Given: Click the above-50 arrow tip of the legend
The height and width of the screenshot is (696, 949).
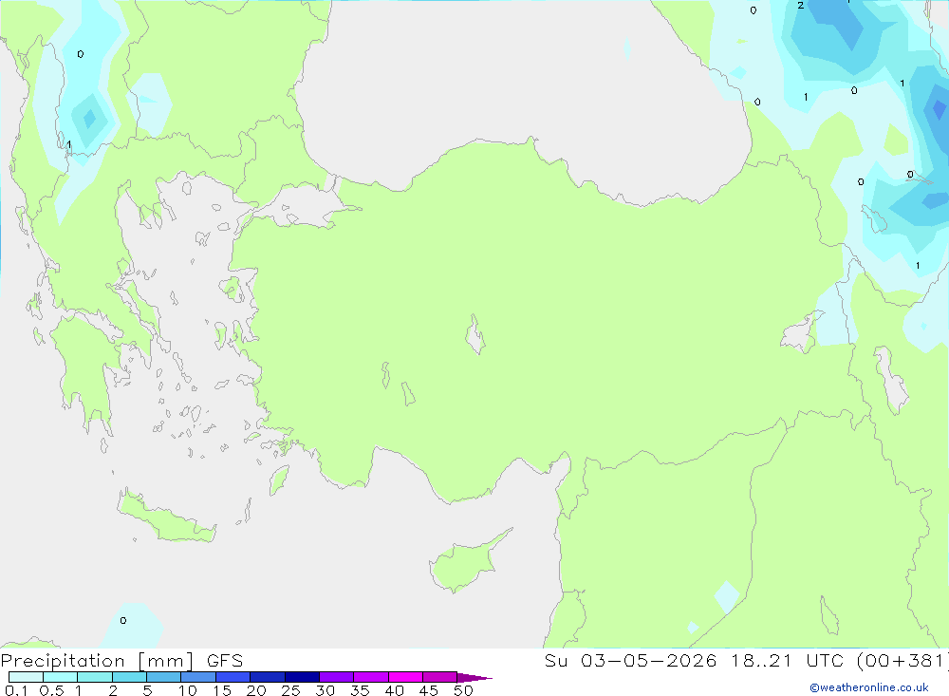Looking at the screenshot, I should [x=474, y=677].
